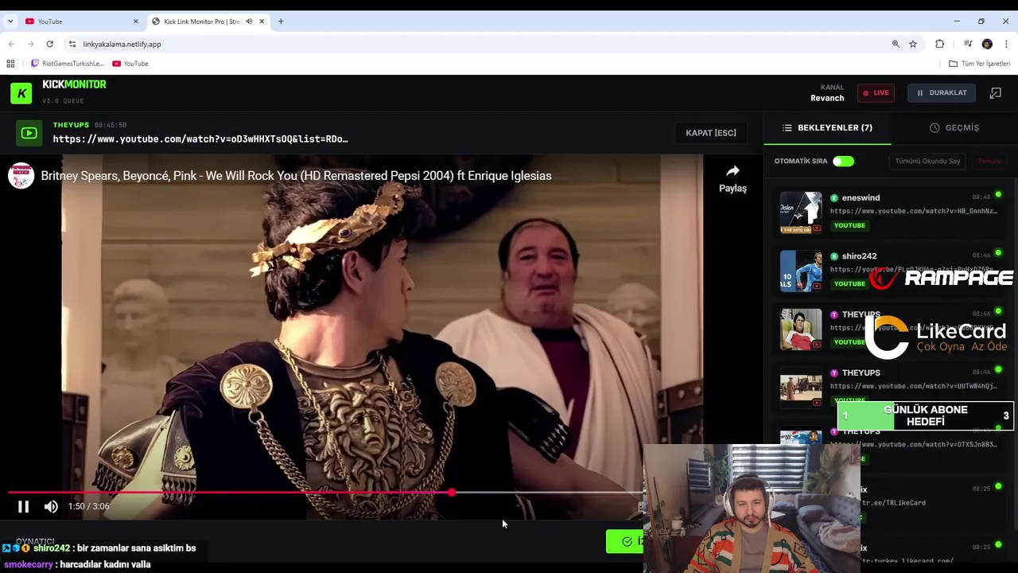Click the Revanch channel name
The width and height of the screenshot is (1018, 573).
[x=827, y=98]
